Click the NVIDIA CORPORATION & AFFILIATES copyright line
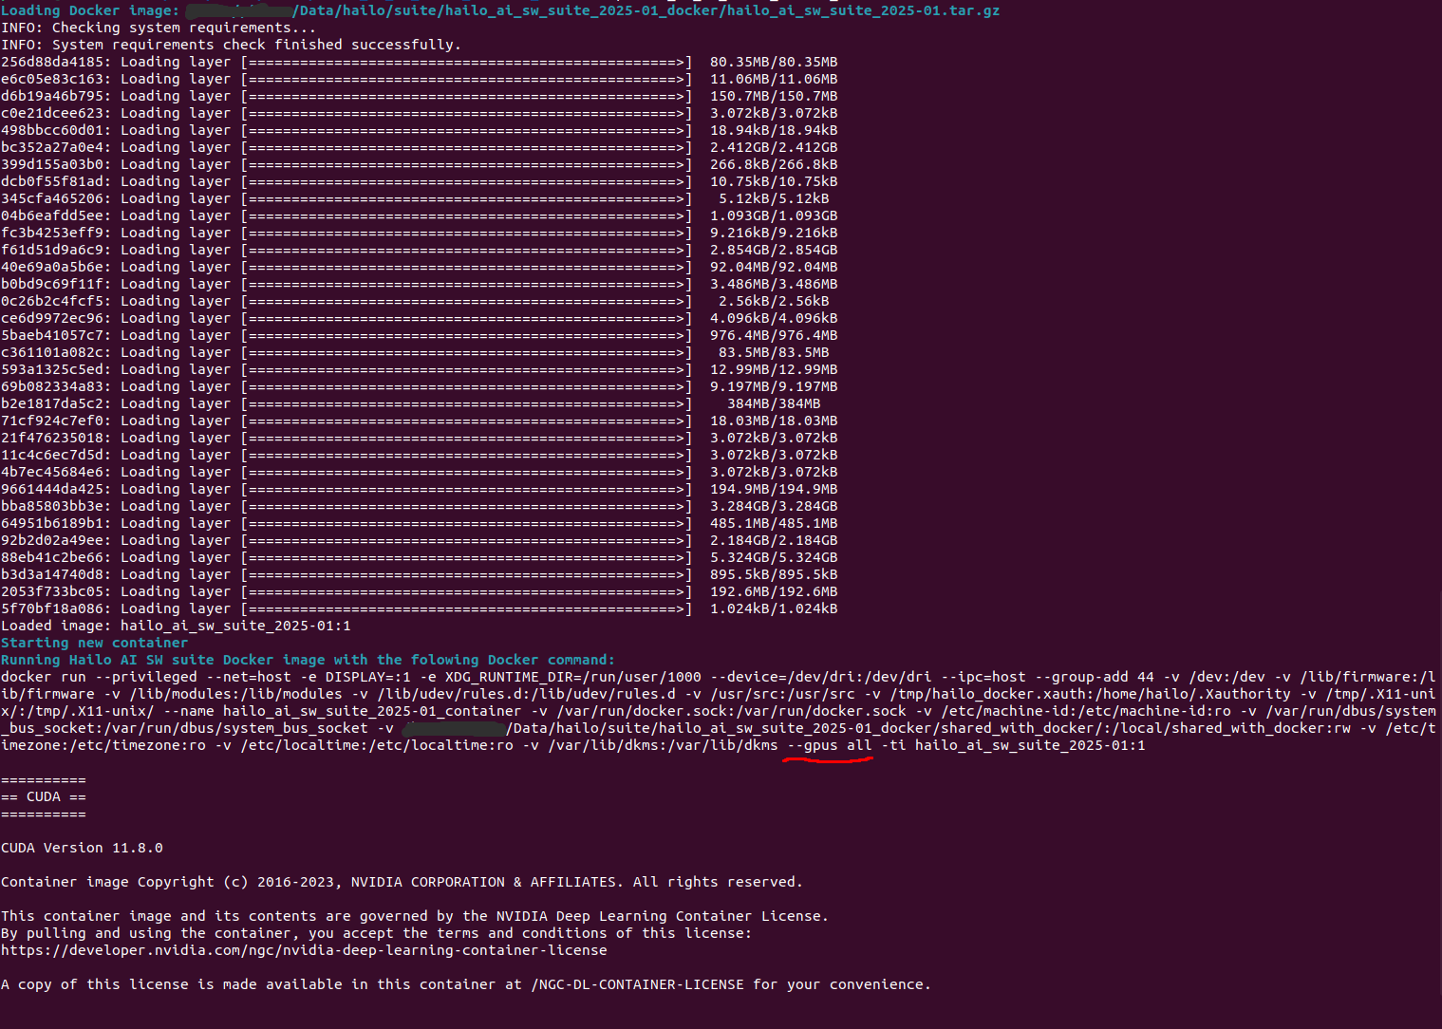 tap(401, 882)
